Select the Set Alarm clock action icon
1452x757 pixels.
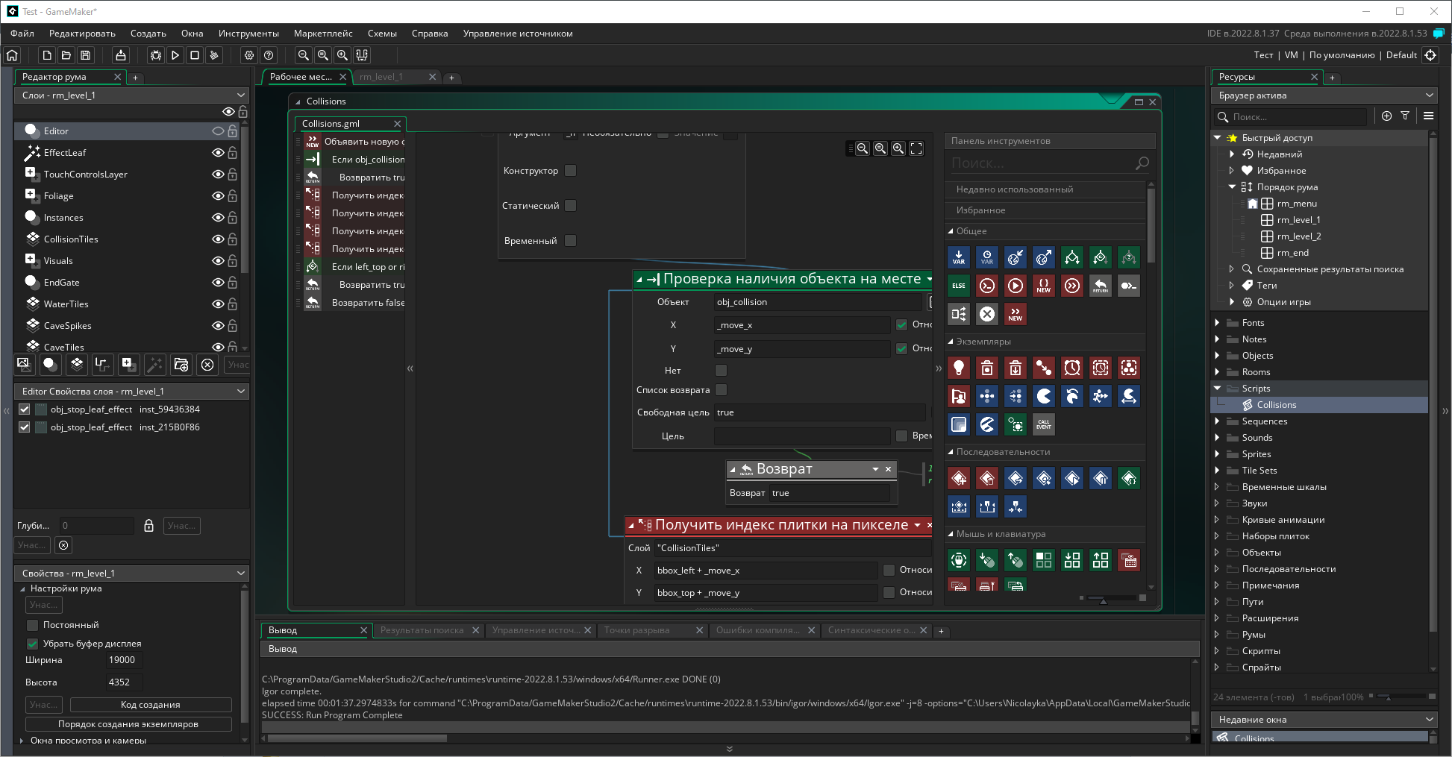(x=1072, y=368)
